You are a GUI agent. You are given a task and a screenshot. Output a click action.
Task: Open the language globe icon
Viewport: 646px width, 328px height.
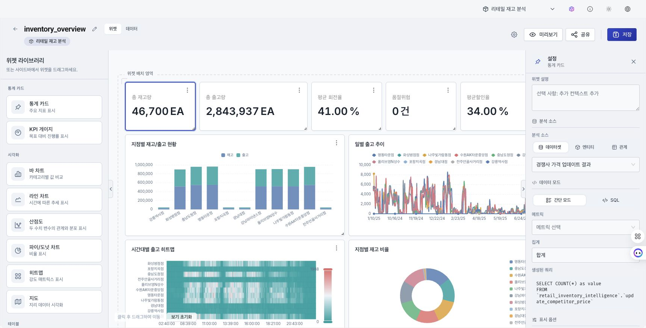click(x=628, y=9)
